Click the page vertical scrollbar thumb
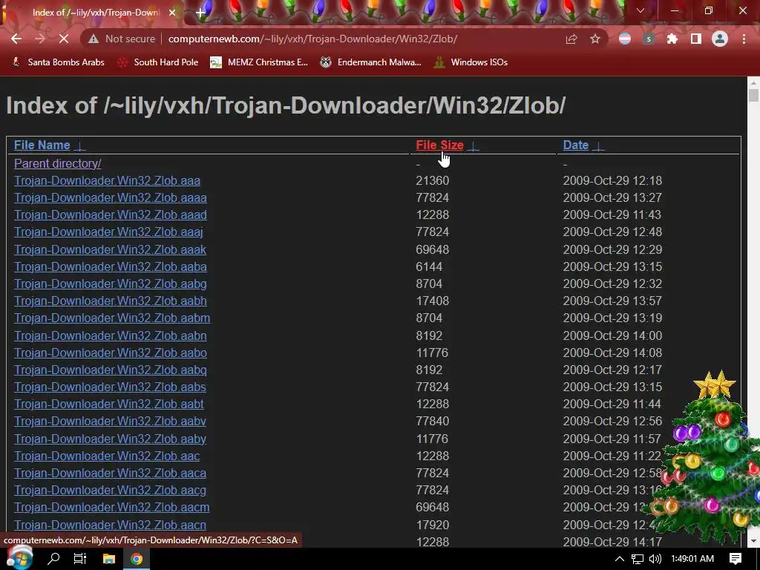760x570 pixels. click(753, 94)
